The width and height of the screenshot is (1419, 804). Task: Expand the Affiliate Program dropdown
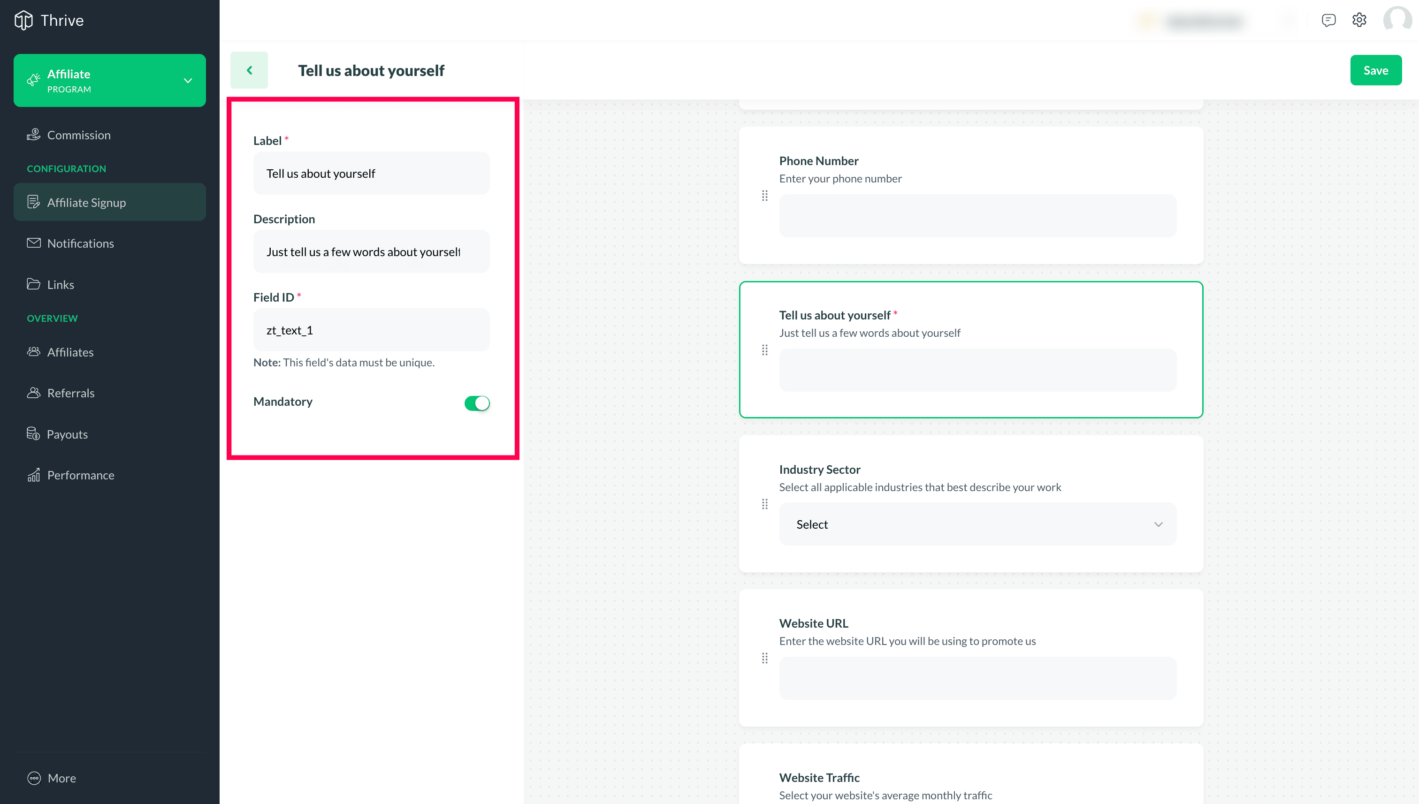tap(188, 81)
